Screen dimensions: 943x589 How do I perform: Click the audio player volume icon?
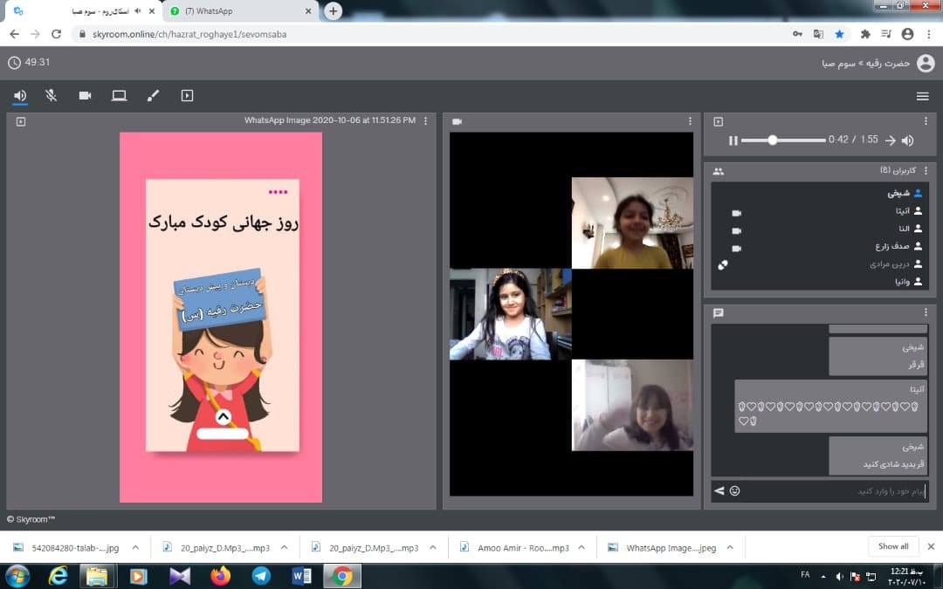908,140
